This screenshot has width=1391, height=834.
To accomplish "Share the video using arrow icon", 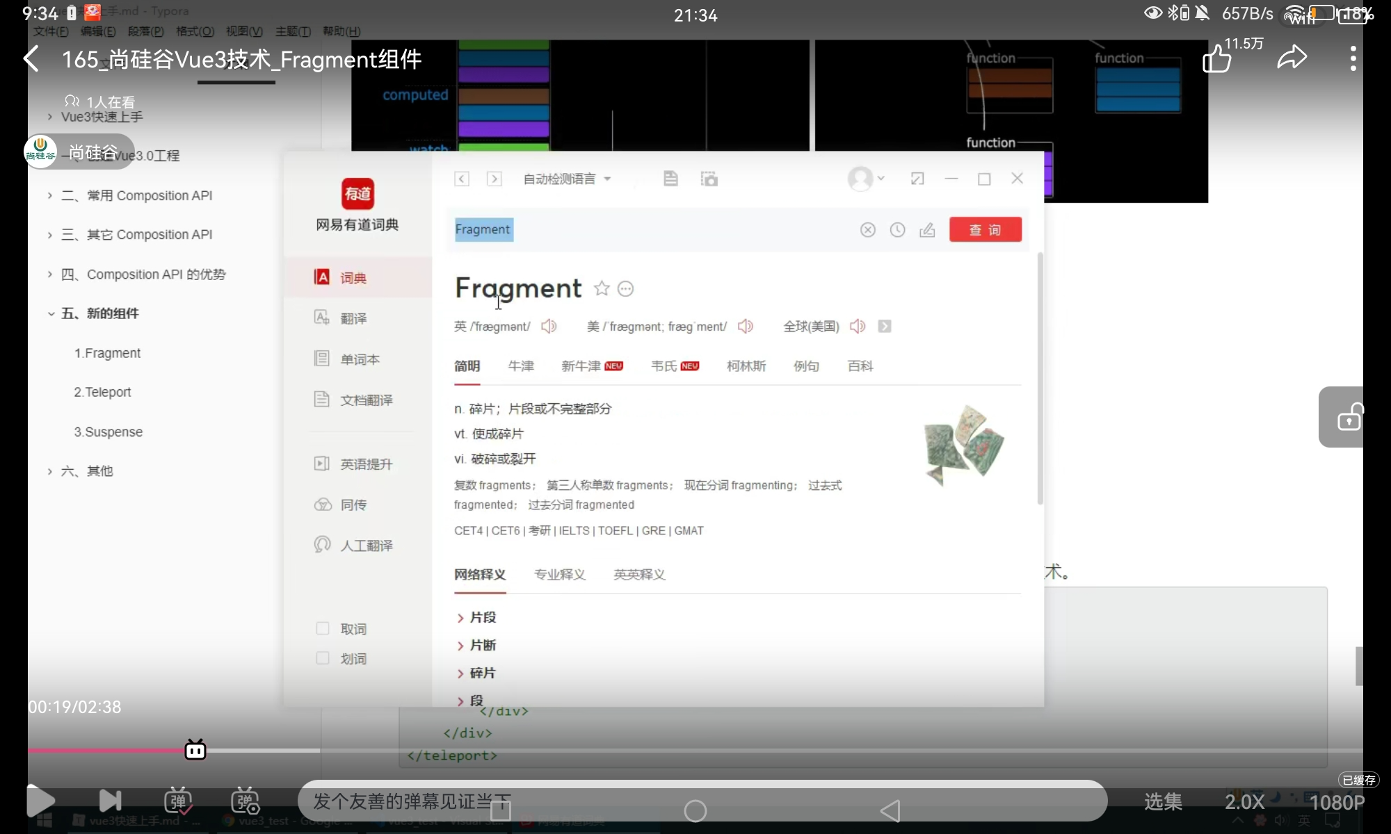I will (x=1292, y=58).
